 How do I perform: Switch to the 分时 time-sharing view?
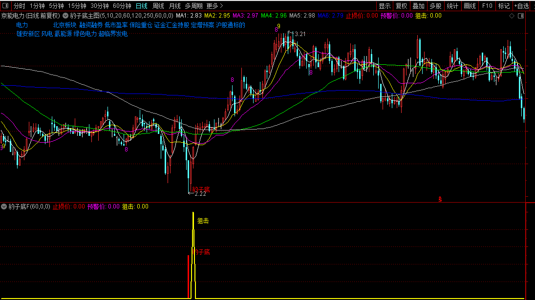(20, 6)
